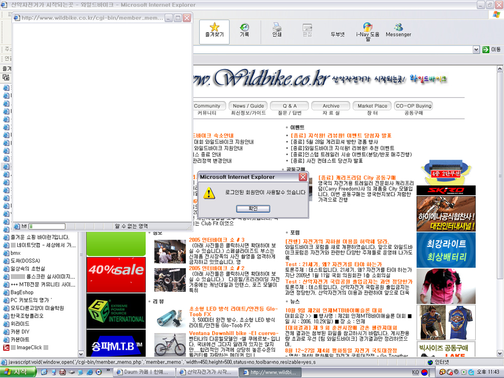Select the Q & A menu tab
Viewport: 504px width, 378px height.
point(289,106)
